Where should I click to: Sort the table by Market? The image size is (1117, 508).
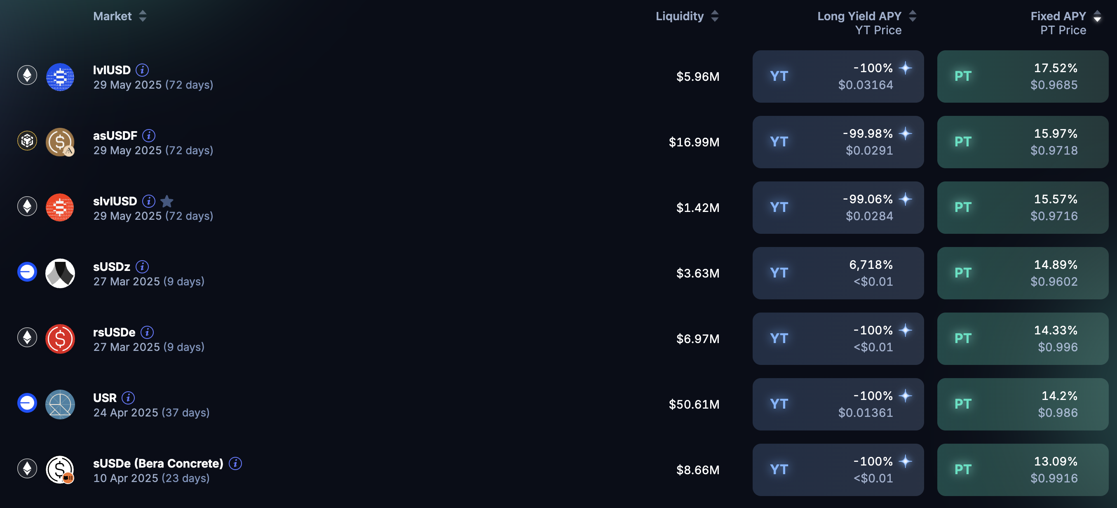143,16
